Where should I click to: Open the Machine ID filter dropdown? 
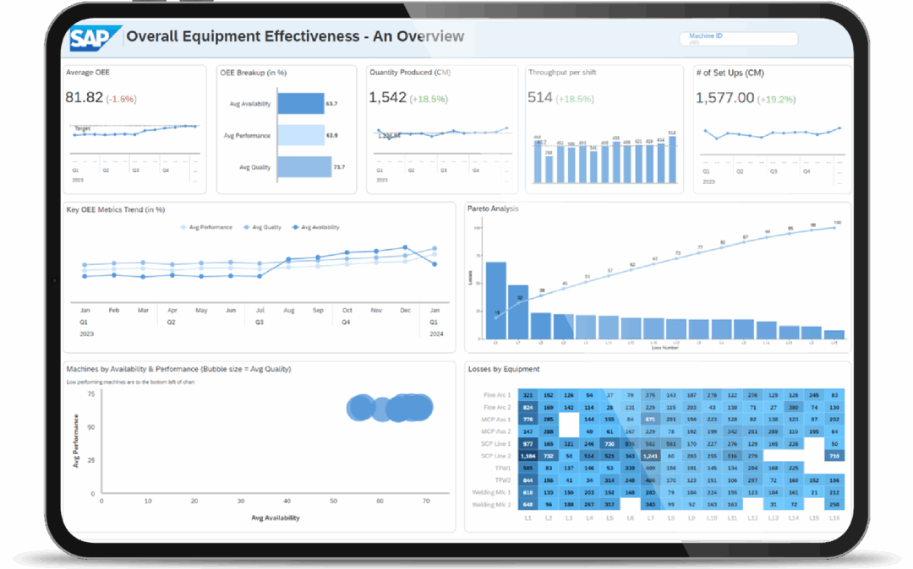(737, 38)
